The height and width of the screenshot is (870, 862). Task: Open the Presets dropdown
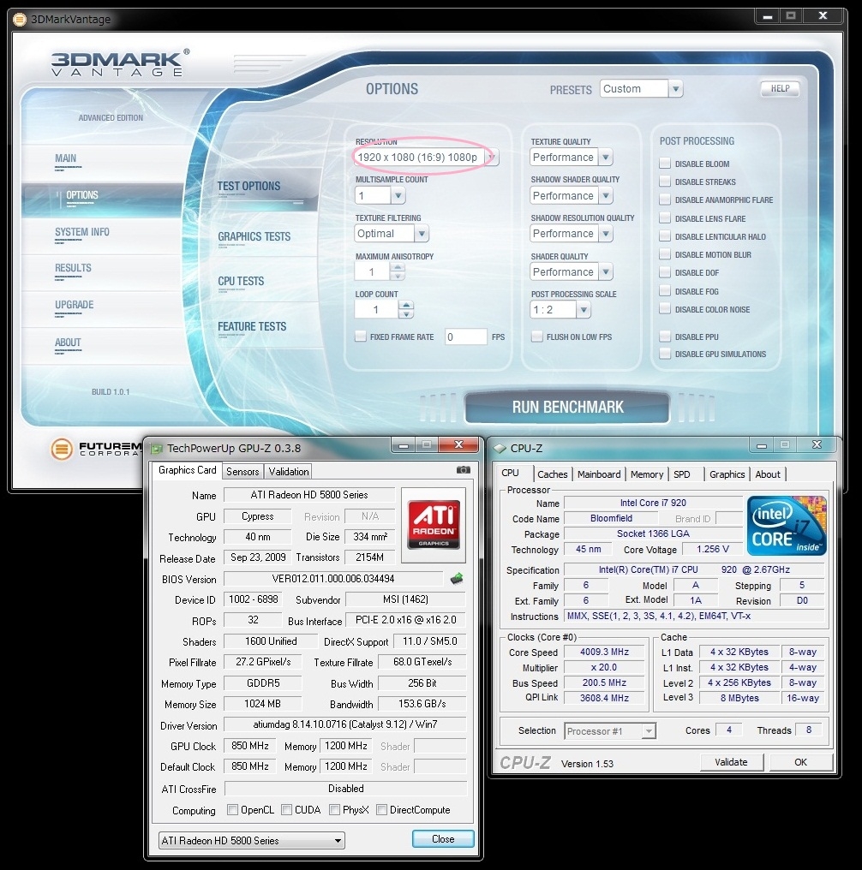(x=675, y=89)
